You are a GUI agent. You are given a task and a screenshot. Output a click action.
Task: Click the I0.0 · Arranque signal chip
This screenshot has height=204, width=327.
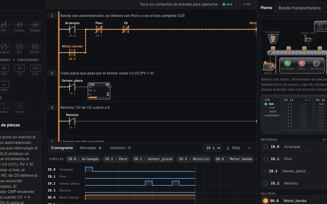pyautogui.click(x=83, y=159)
